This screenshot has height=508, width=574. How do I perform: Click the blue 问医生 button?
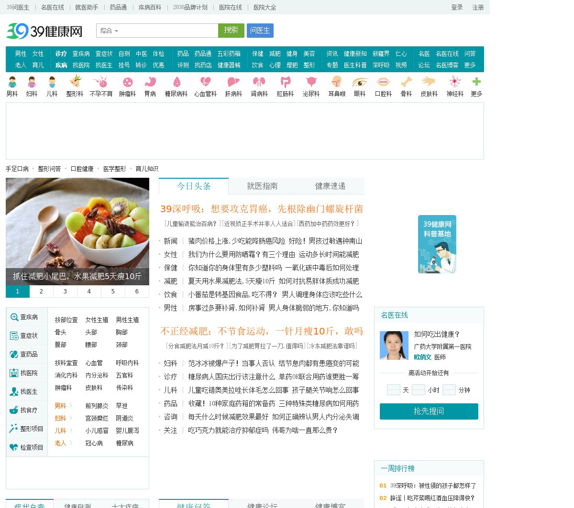[x=260, y=31]
